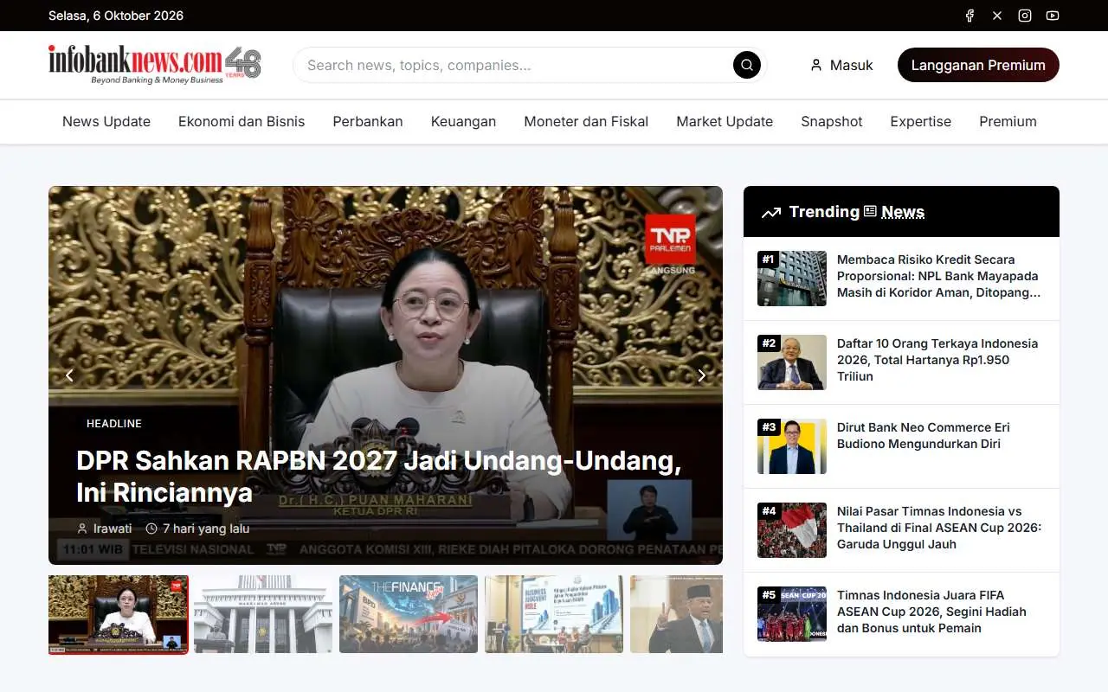Select the Puan Maharani carousel thumbnail
The height and width of the screenshot is (692, 1108).
point(119,615)
